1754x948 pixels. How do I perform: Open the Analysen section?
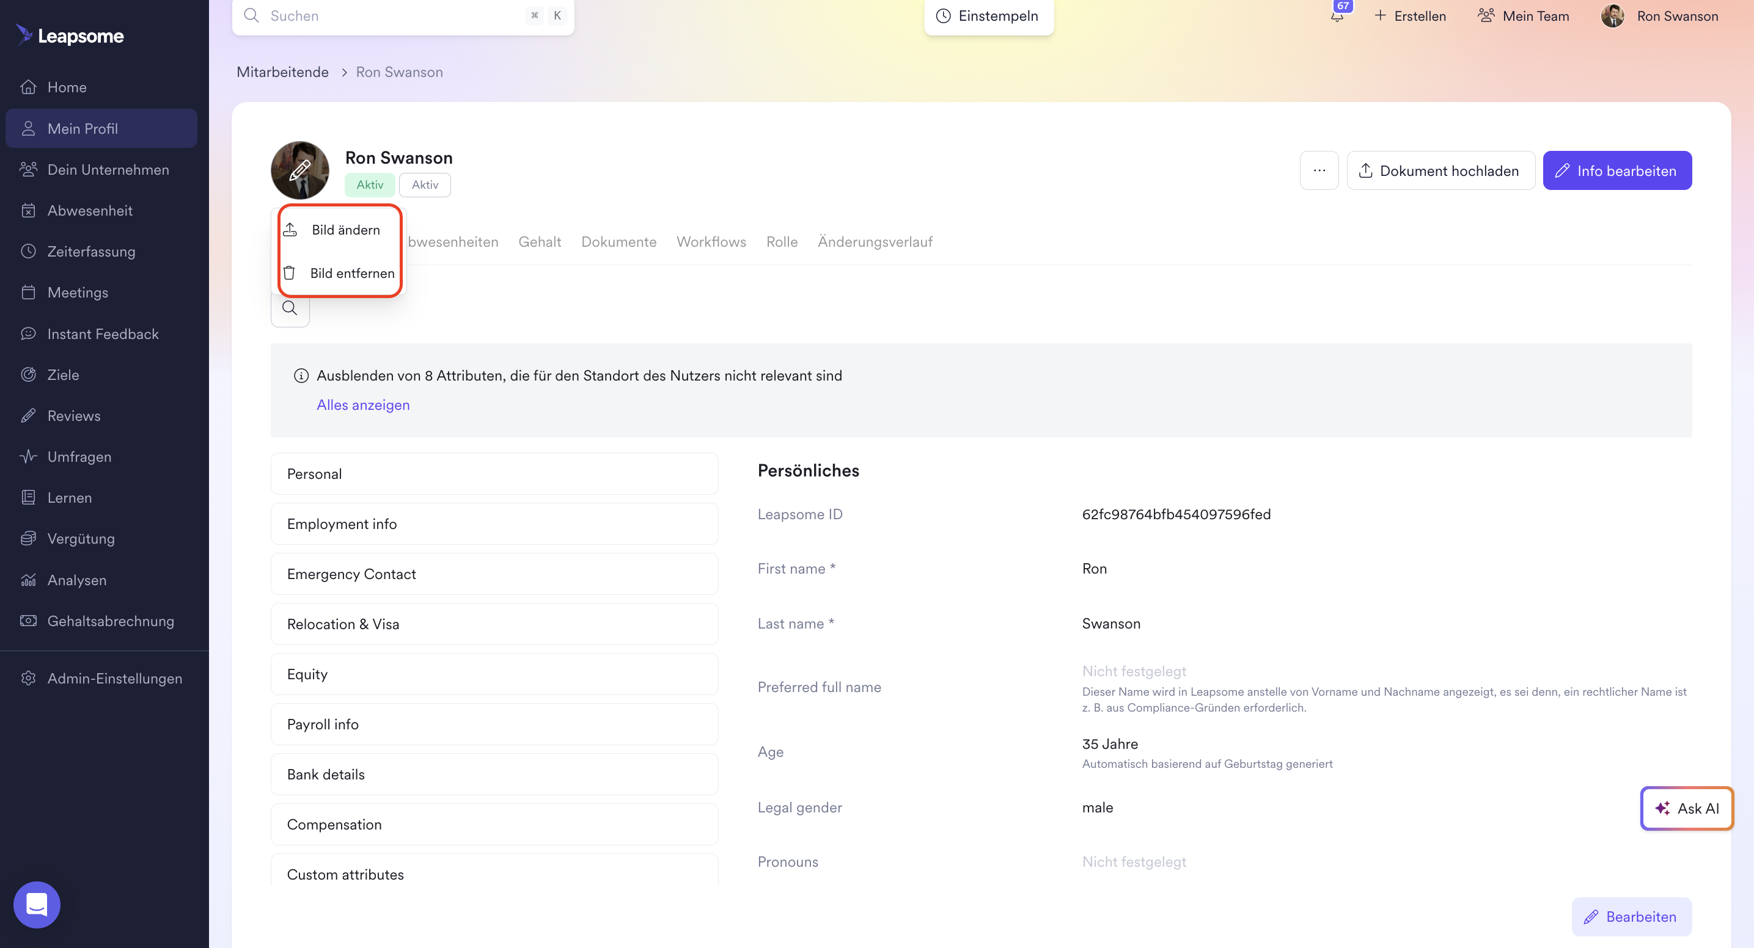point(77,580)
